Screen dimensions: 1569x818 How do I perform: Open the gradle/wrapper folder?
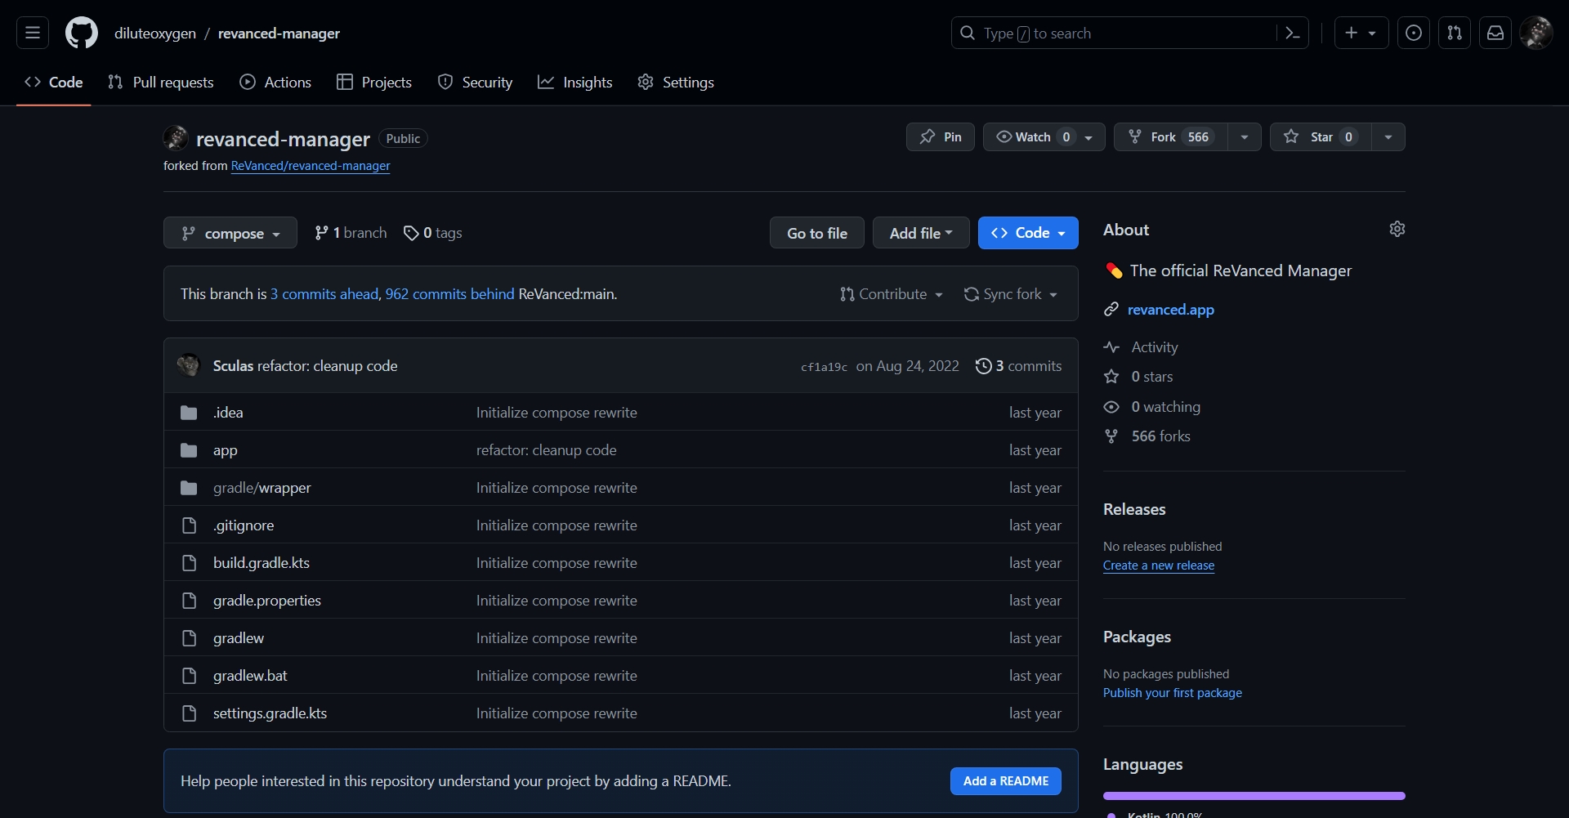[x=262, y=488]
